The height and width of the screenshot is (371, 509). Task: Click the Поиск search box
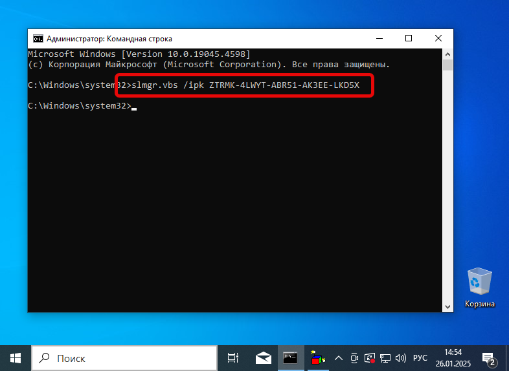[x=123, y=357]
